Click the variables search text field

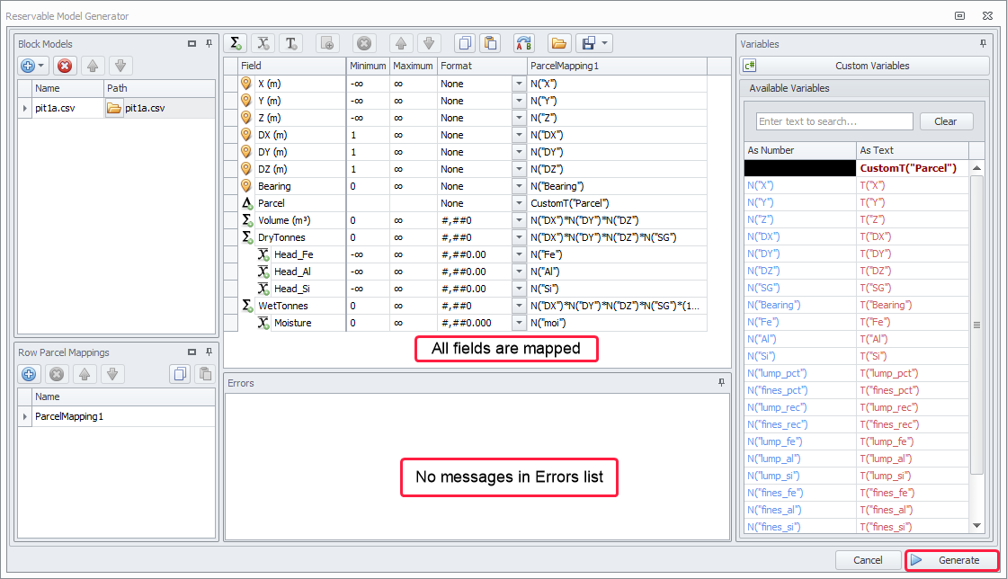[833, 121]
